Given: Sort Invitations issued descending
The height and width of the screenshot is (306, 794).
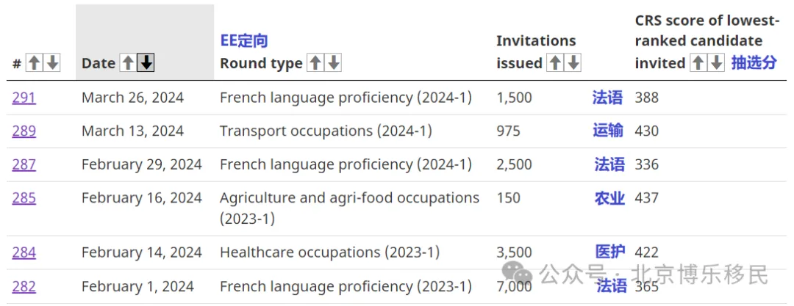Looking at the screenshot, I should click(x=573, y=63).
